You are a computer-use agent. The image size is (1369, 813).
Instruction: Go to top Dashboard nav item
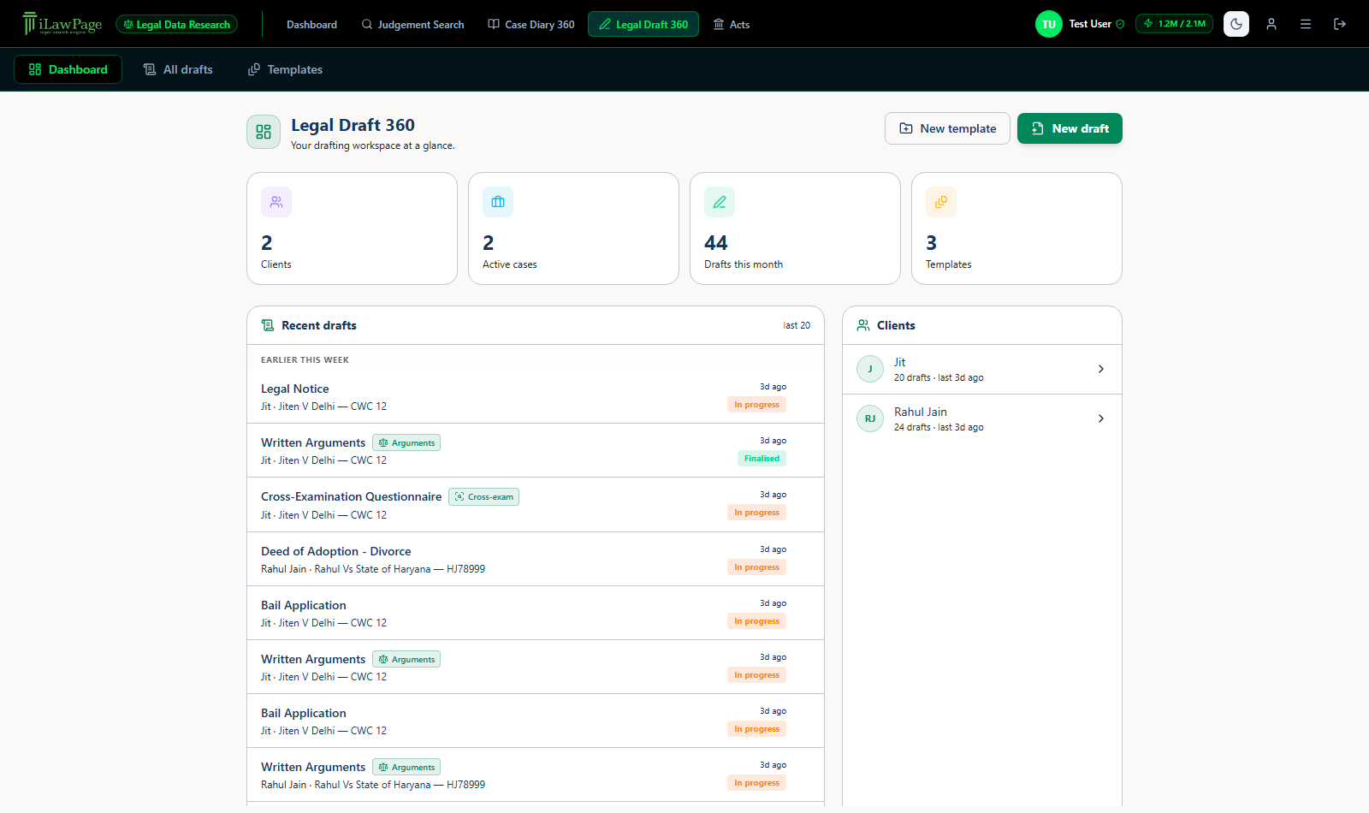pyautogui.click(x=311, y=24)
